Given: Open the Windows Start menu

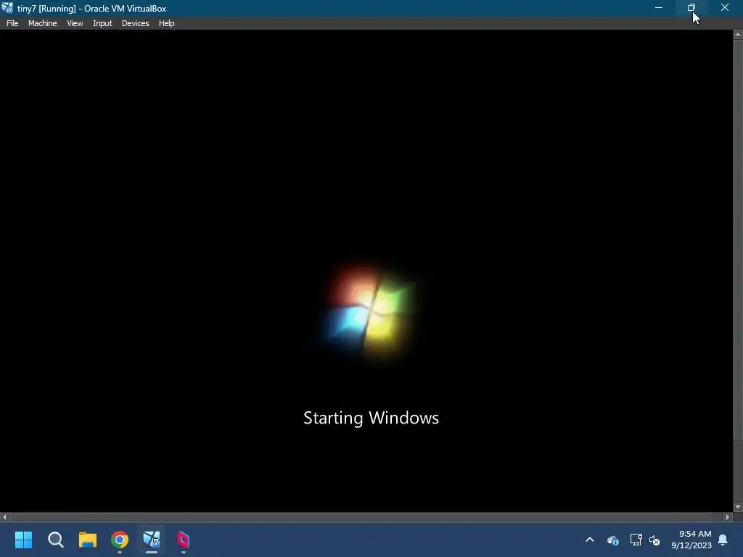Looking at the screenshot, I should pyautogui.click(x=23, y=540).
